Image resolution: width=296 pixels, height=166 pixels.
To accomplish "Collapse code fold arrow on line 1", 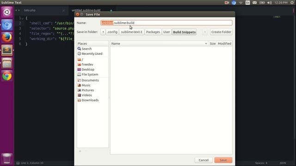I will [x=23, y=18].
